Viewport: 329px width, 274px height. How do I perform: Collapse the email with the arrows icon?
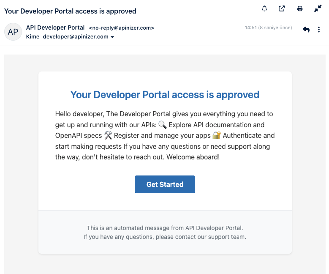[318, 8]
